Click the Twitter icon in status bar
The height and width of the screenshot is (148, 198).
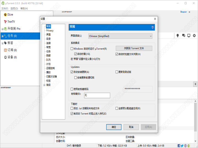[182, 146]
